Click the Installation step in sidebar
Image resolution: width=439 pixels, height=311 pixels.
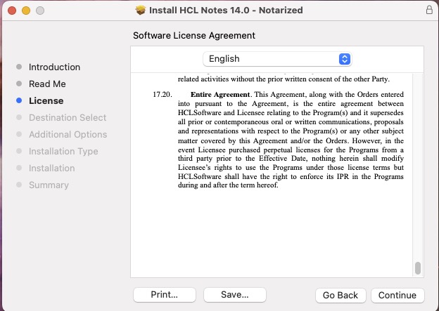pyautogui.click(x=51, y=168)
